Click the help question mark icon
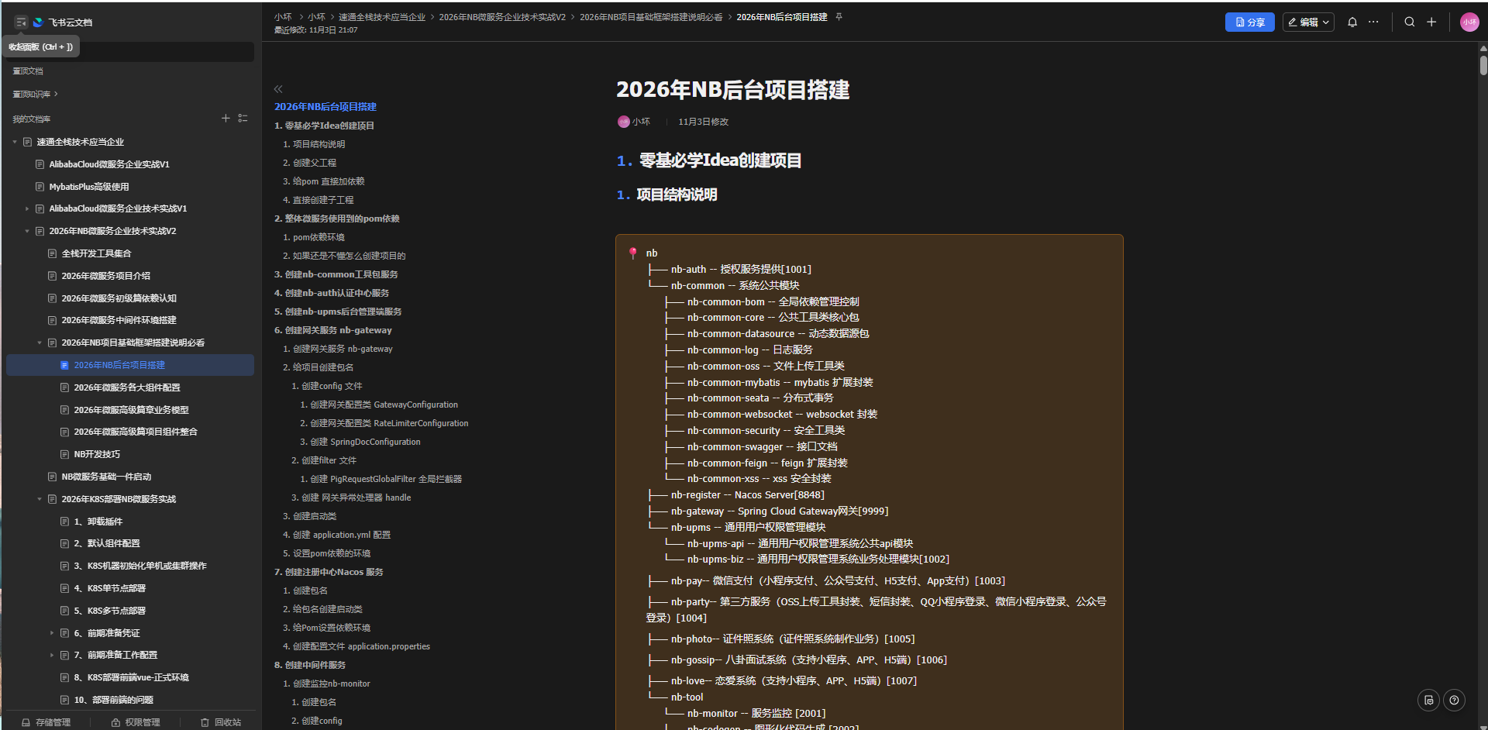This screenshot has width=1488, height=730. point(1454,701)
